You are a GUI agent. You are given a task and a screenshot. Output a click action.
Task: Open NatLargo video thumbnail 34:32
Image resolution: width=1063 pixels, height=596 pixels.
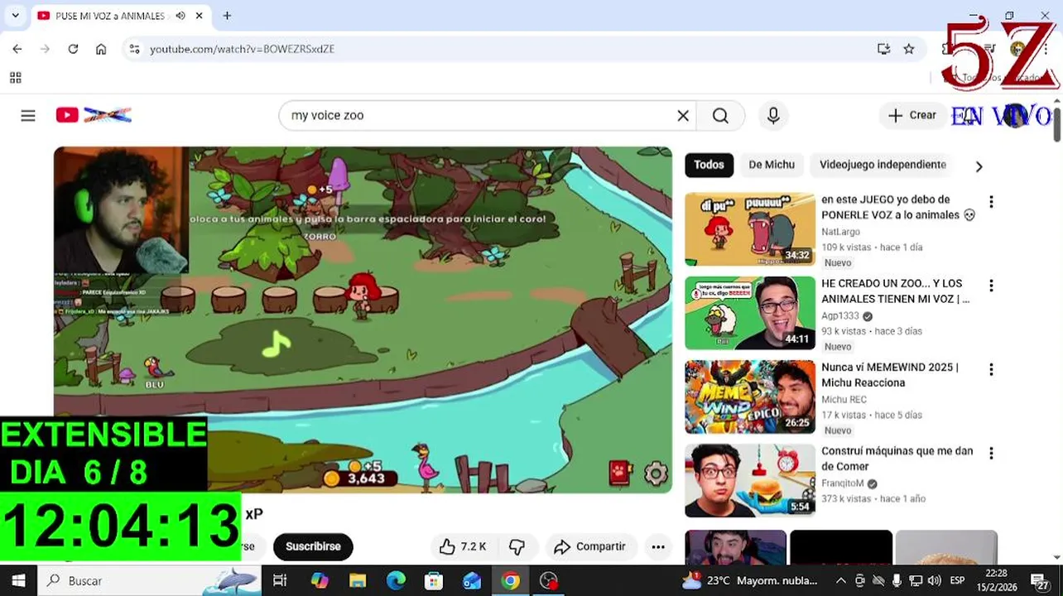[750, 229]
